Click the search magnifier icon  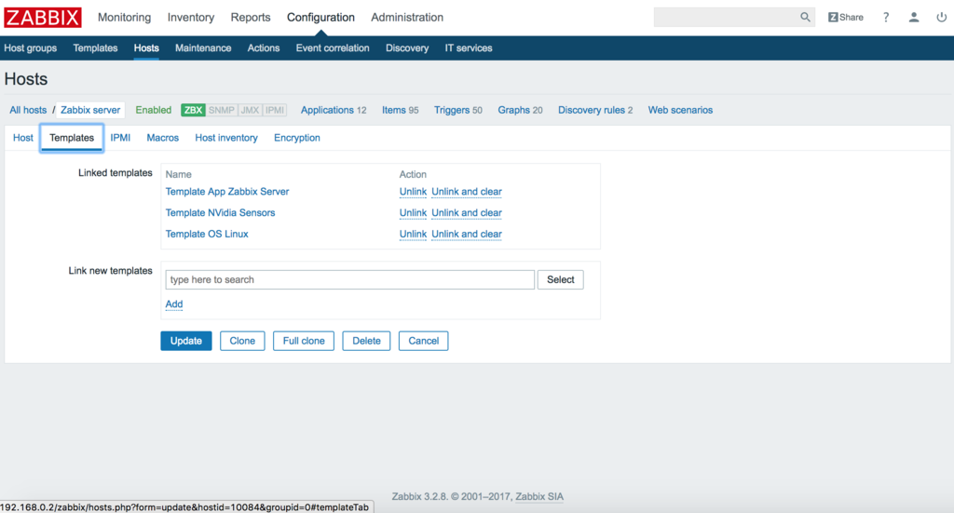[x=805, y=17]
